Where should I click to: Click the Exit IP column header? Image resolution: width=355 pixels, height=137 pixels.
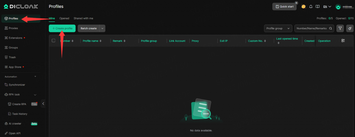(x=224, y=41)
